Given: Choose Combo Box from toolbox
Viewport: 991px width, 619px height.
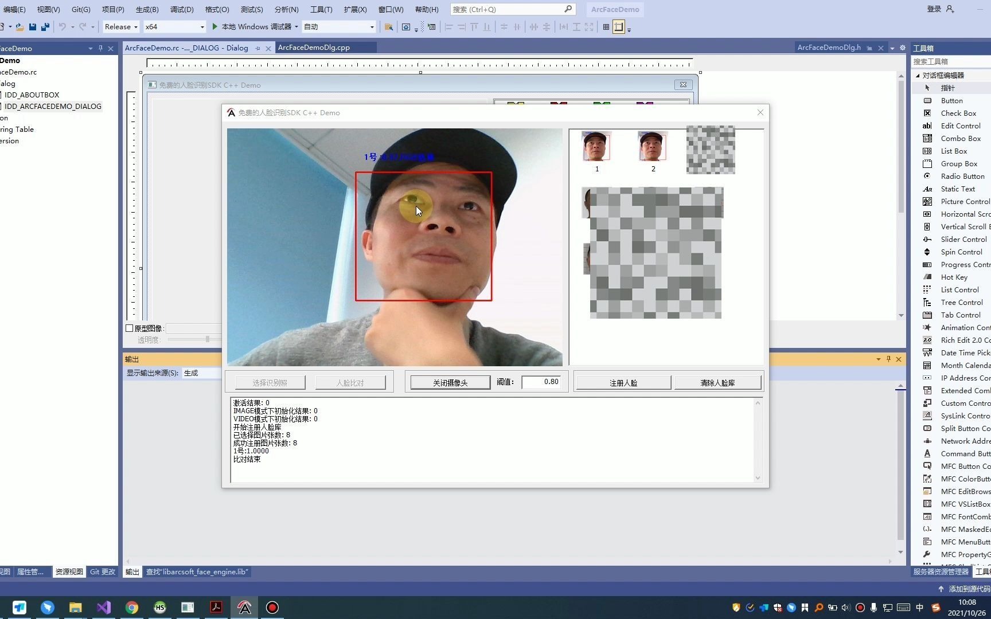Looking at the screenshot, I should (961, 138).
